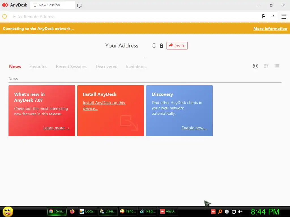Click the Enter Remote Address field

[x=135, y=17]
